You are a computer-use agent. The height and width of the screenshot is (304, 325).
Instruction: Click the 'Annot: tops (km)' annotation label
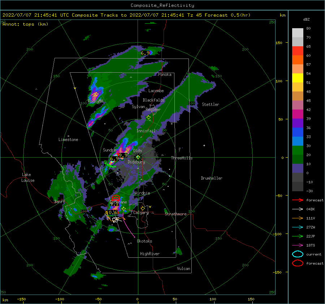25,24
